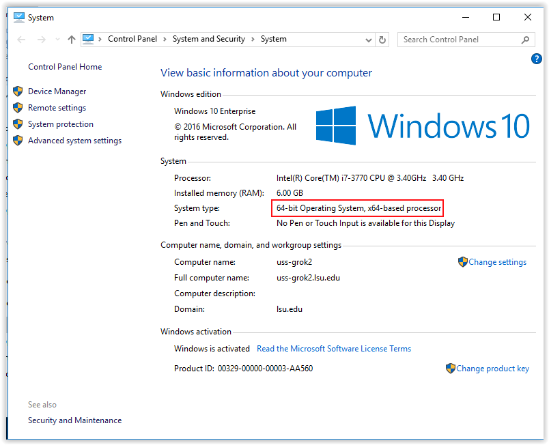
Task: Open Security and Maintenance link
Action: tap(74, 420)
